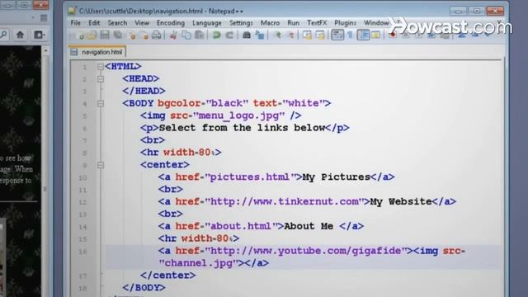
Task: Click the Close All documents icon
Action: [x=144, y=35]
